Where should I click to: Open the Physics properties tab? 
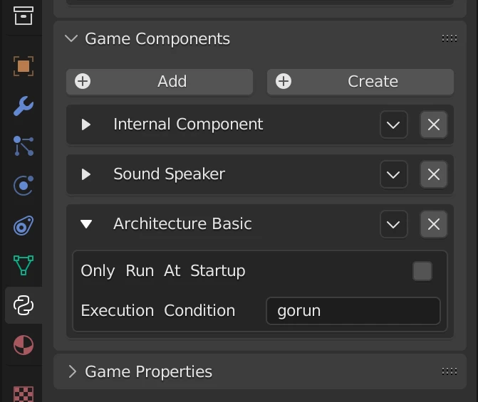24,186
